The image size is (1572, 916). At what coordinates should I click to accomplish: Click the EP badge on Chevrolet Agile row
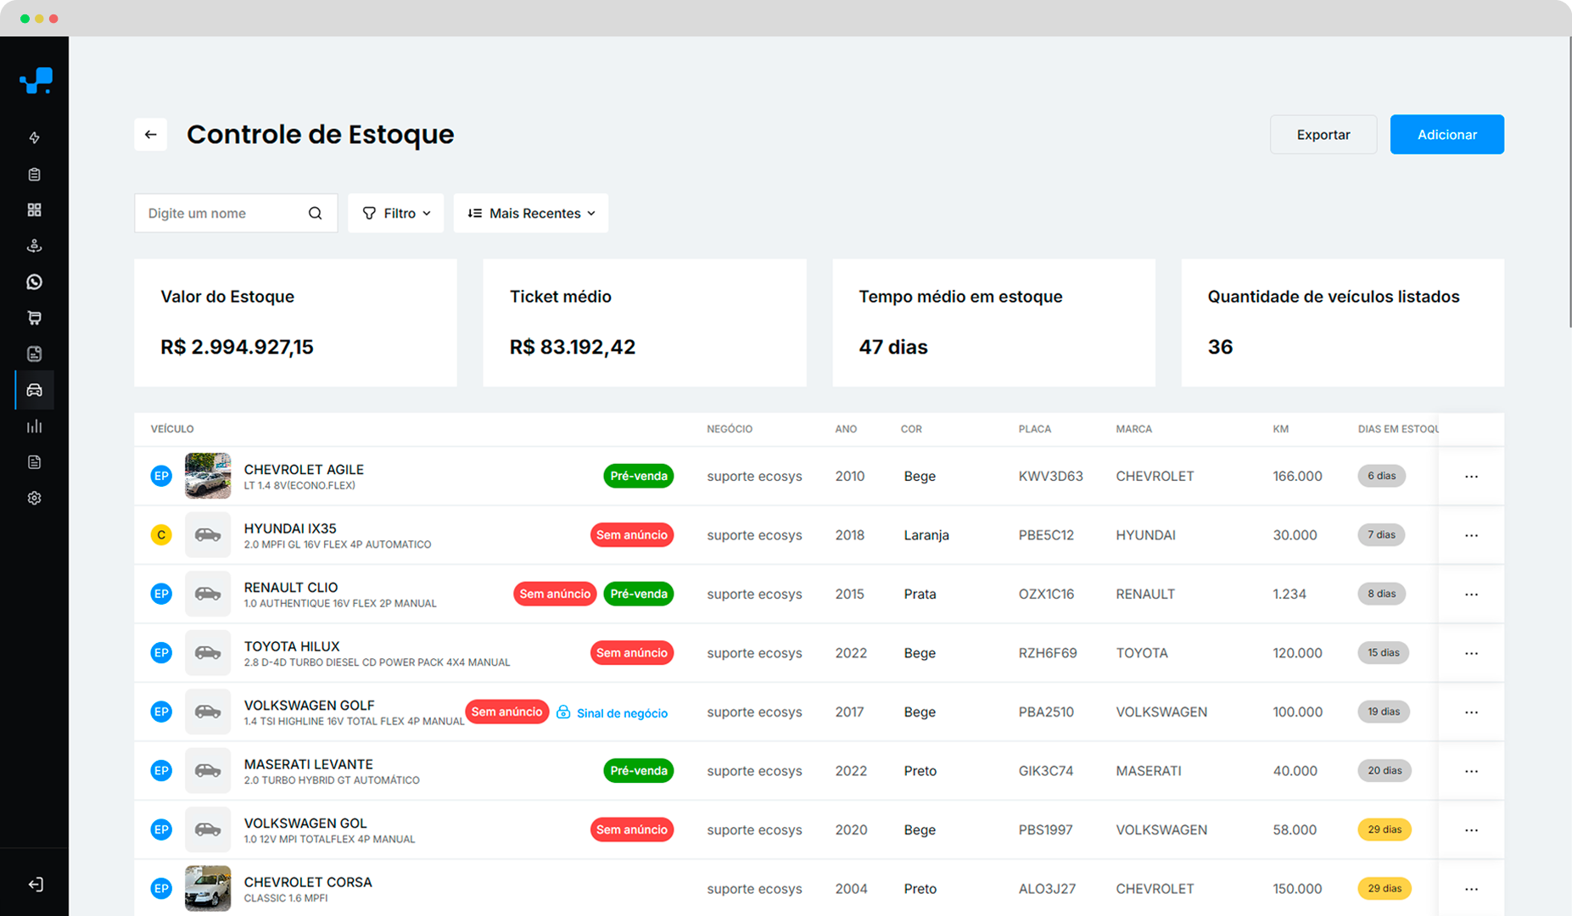tap(161, 476)
